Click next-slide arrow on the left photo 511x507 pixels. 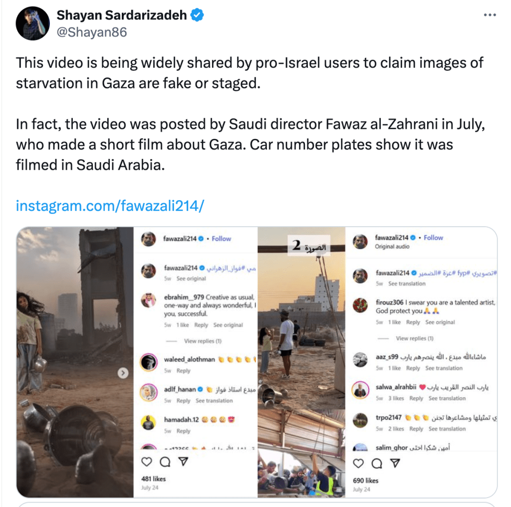click(123, 373)
